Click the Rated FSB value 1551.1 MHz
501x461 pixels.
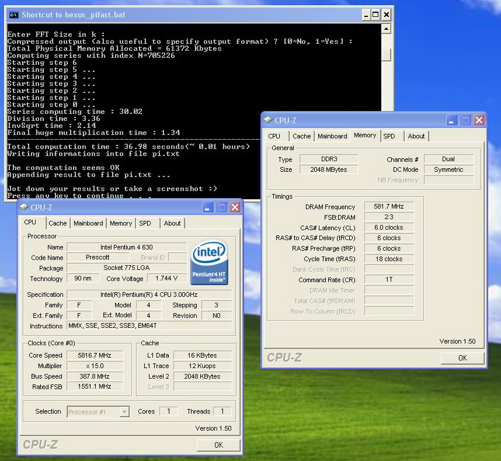click(x=95, y=387)
